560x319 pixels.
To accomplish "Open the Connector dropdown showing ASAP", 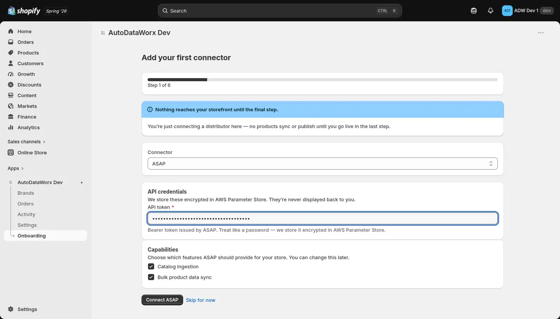I will [x=323, y=164].
